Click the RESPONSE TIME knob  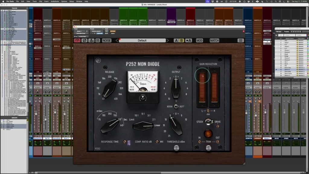pyautogui.click(x=110, y=126)
